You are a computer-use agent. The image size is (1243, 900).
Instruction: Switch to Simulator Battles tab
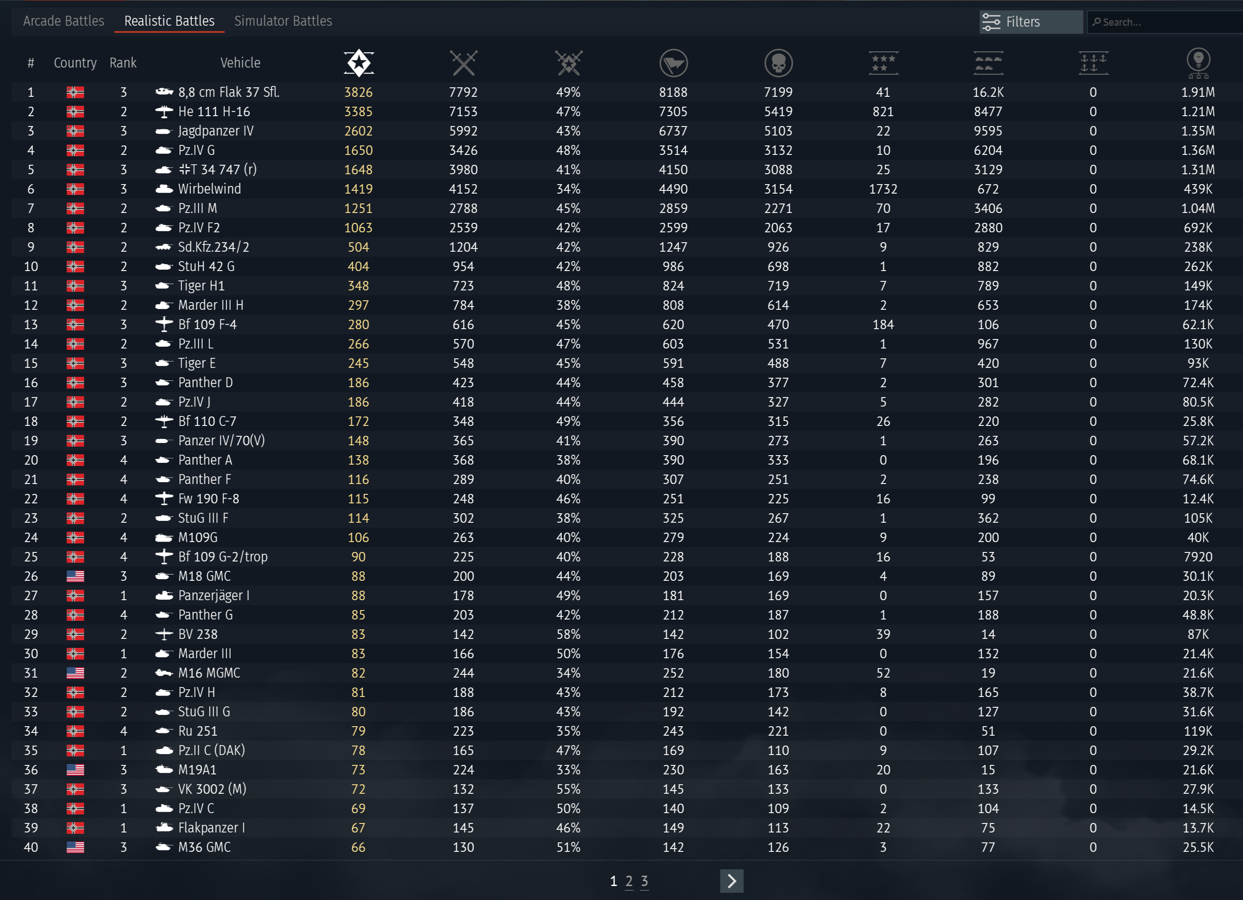tap(283, 21)
